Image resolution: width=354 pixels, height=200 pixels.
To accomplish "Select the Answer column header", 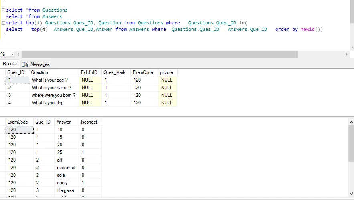I will pos(67,122).
